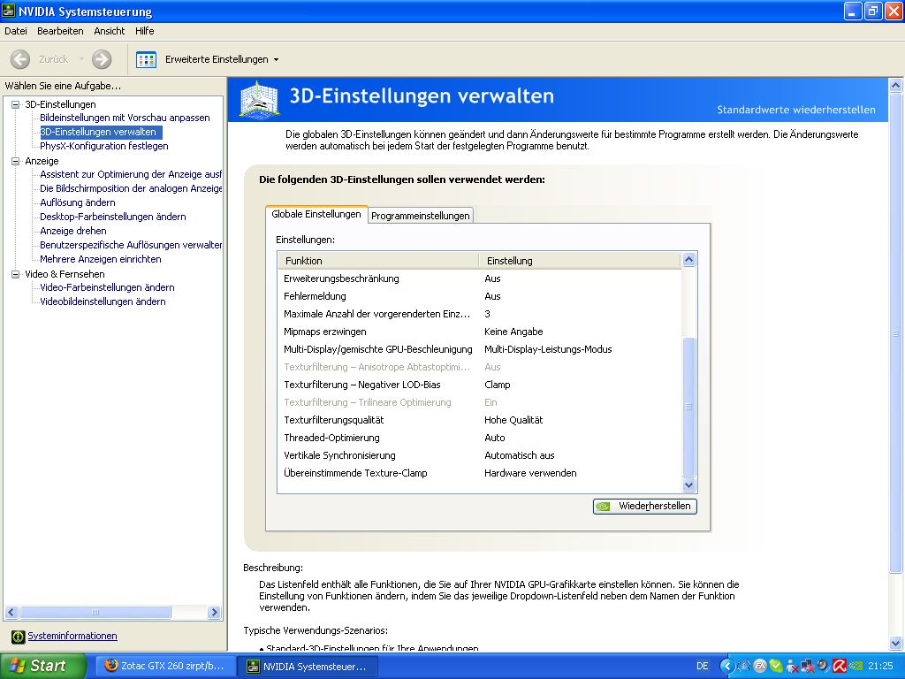The height and width of the screenshot is (679, 905).
Task: Select the Threaded-Optimierung row
Action: pos(480,438)
